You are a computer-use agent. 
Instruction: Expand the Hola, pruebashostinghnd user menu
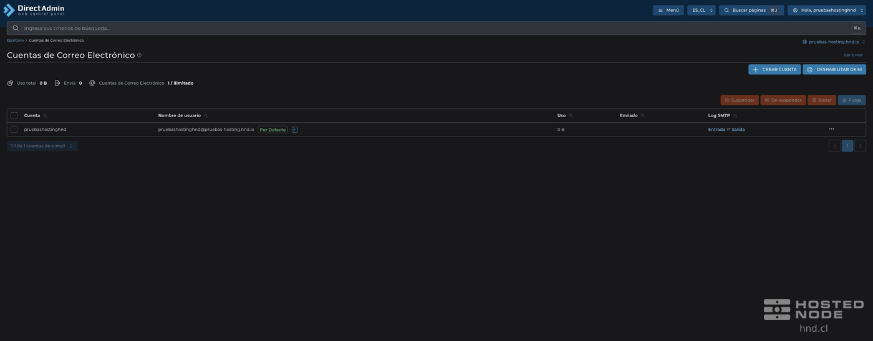pos(827,10)
